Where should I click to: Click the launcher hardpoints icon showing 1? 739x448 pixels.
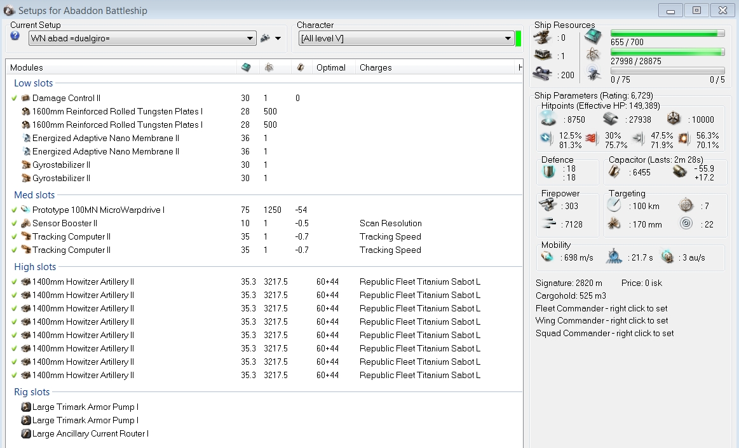[543, 55]
